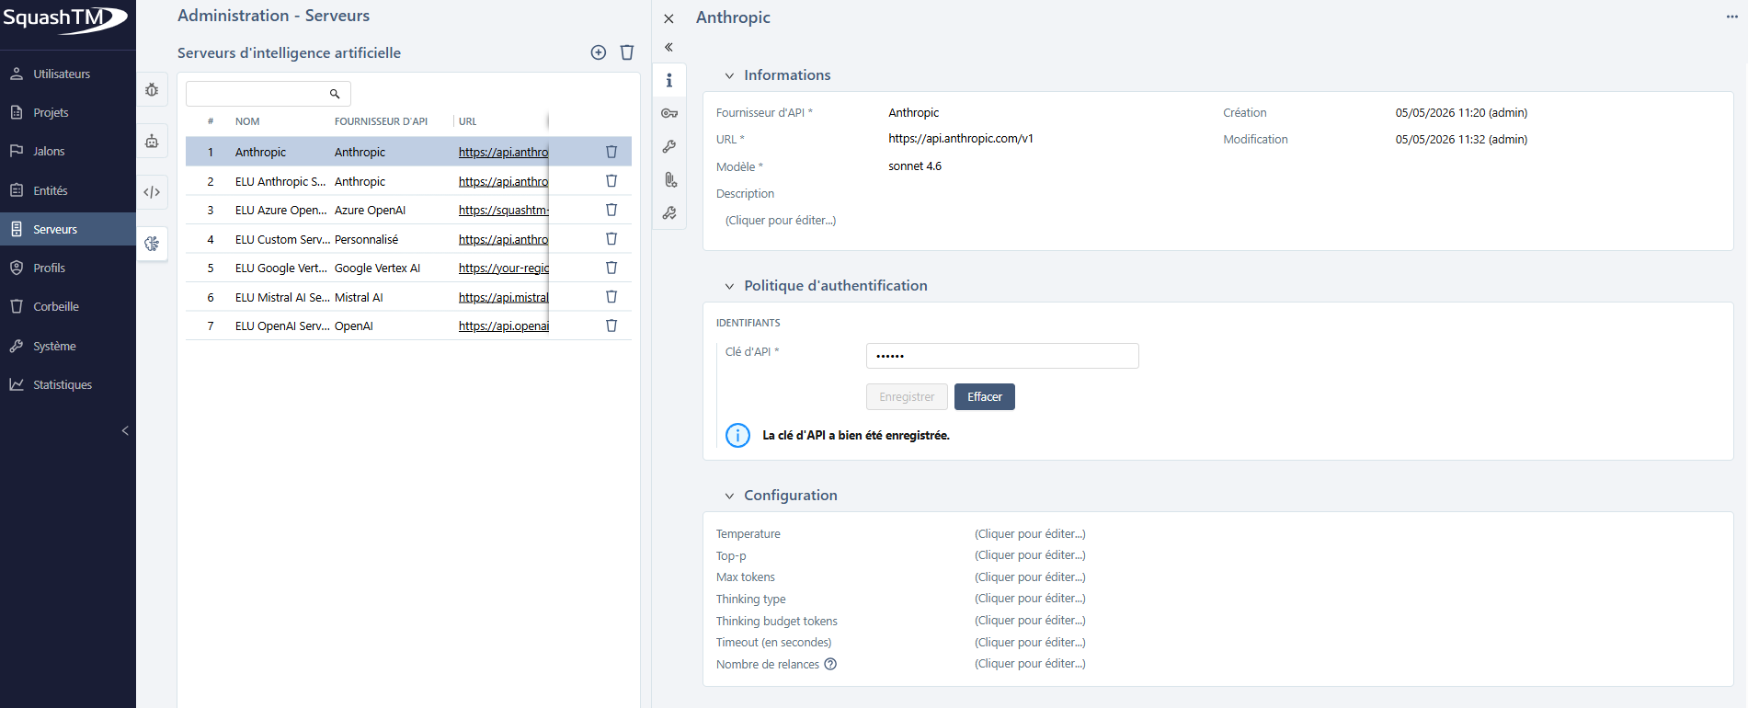Click the model value sonnet 4.6
The height and width of the screenshot is (708, 1748).
tap(915, 166)
